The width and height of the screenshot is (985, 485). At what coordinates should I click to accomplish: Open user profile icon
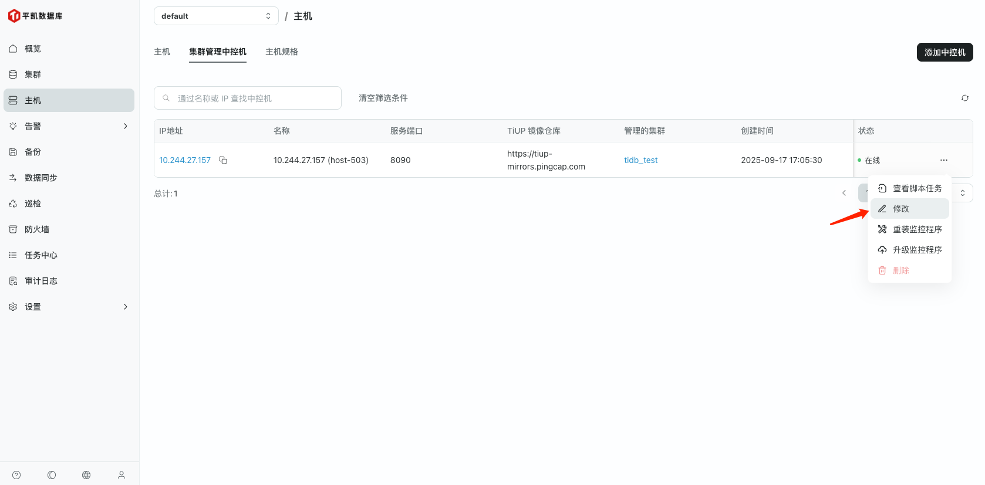(x=122, y=475)
